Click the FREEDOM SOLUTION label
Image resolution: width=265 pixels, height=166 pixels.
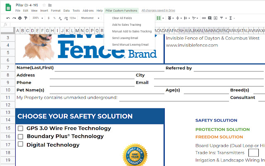pyautogui.click(x=219, y=137)
